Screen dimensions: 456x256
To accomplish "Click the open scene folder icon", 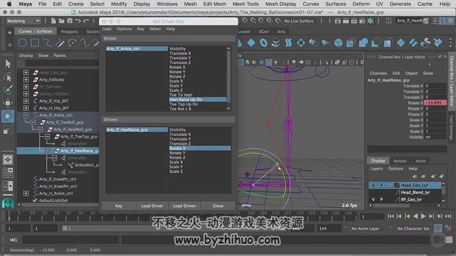I will (61, 21).
